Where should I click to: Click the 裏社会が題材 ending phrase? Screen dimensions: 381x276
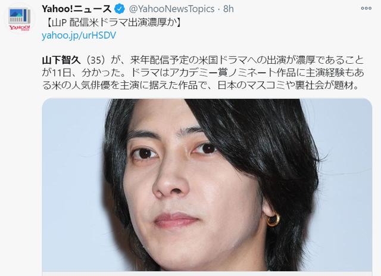click(323, 85)
